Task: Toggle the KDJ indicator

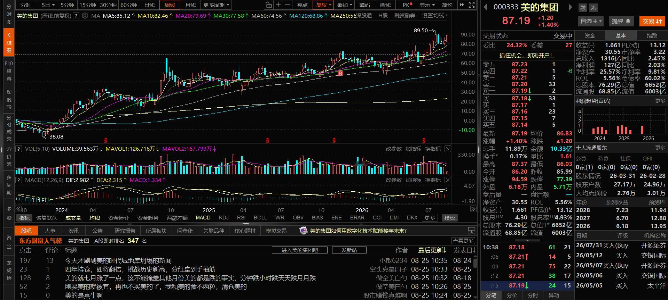Action: [x=224, y=218]
